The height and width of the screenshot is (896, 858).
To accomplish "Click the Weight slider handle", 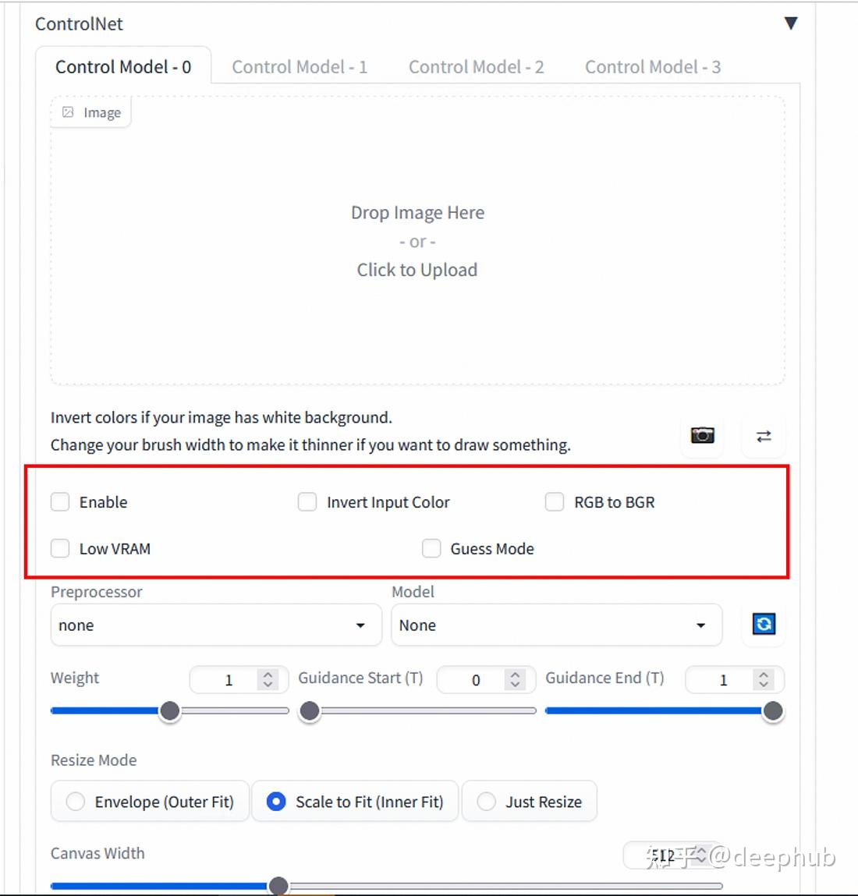I will point(170,711).
